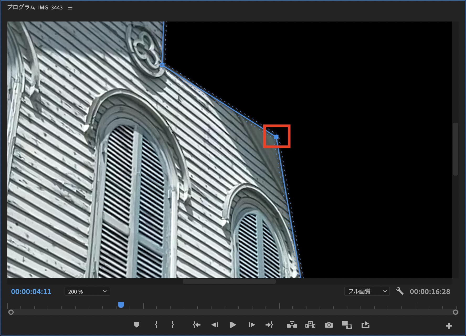Click the Export media share icon
This screenshot has height=336, width=466.
point(365,325)
